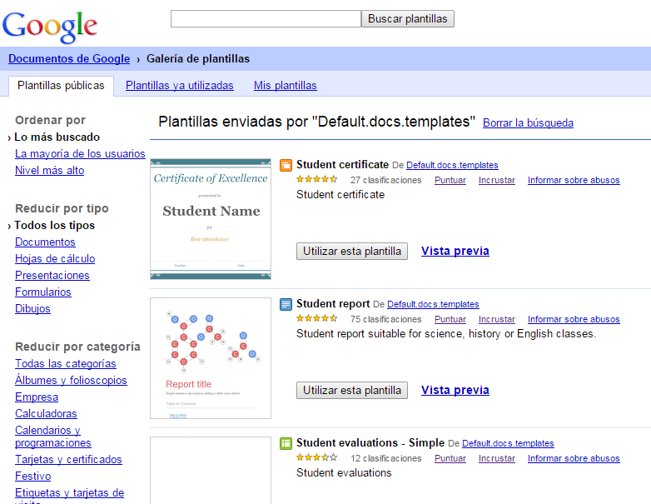Click the star rating of Student evaluations - Simple
This screenshot has height=504, width=651.
(x=317, y=458)
